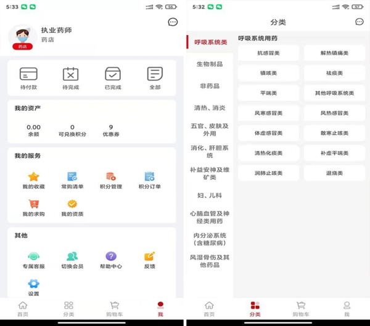Open the 全部 all orders icon

click(155, 74)
